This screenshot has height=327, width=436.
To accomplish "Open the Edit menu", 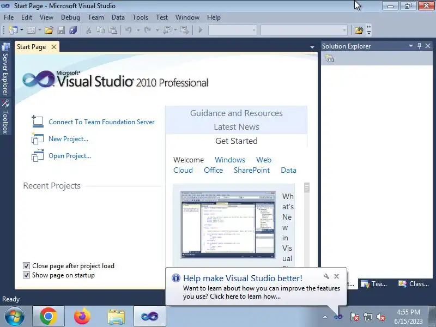I will pyautogui.click(x=26, y=17).
